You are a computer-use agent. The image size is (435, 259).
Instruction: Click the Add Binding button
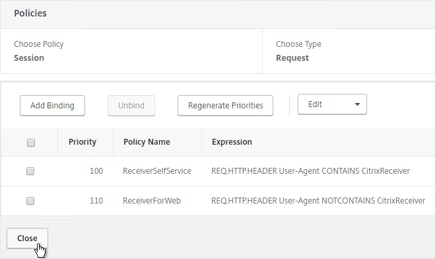[52, 106]
